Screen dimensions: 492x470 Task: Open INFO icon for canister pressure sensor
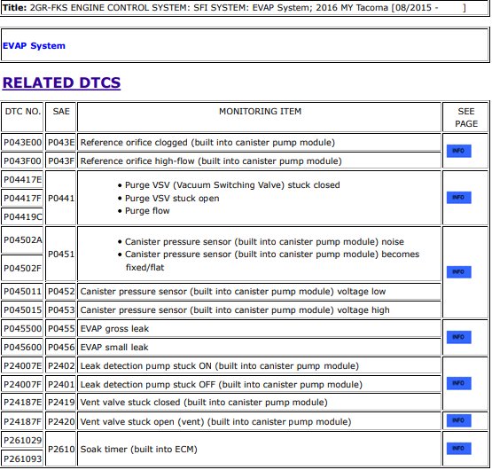458,272
